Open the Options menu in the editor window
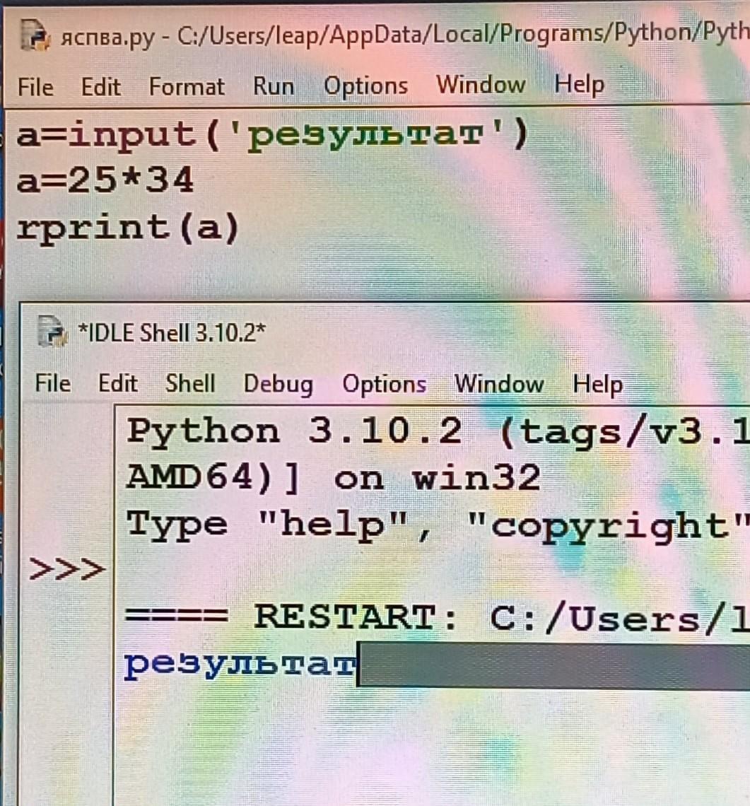 point(365,86)
